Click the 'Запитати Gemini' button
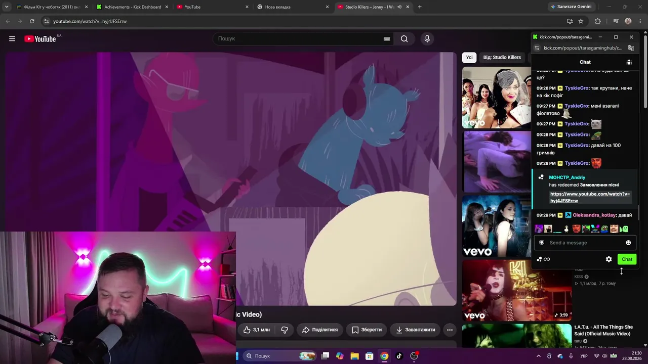This screenshot has height=364, width=648. 571,7
